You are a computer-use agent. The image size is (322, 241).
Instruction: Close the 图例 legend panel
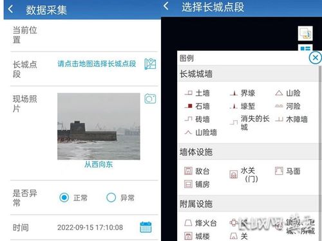(315, 58)
